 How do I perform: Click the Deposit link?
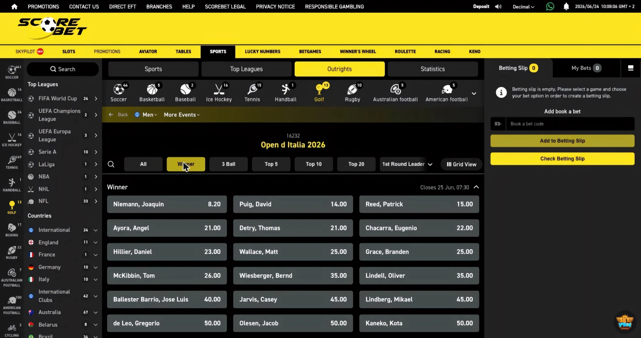(x=481, y=7)
